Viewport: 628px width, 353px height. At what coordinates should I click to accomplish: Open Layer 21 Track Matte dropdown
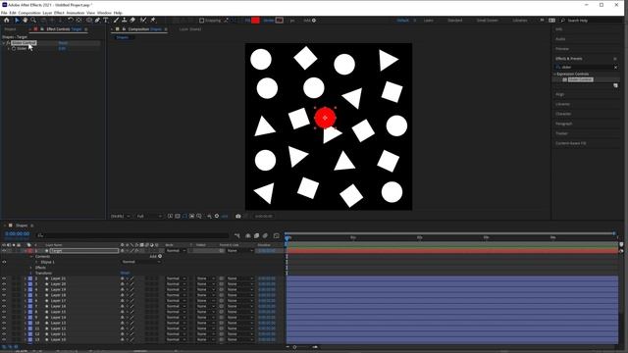click(x=205, y=278)
